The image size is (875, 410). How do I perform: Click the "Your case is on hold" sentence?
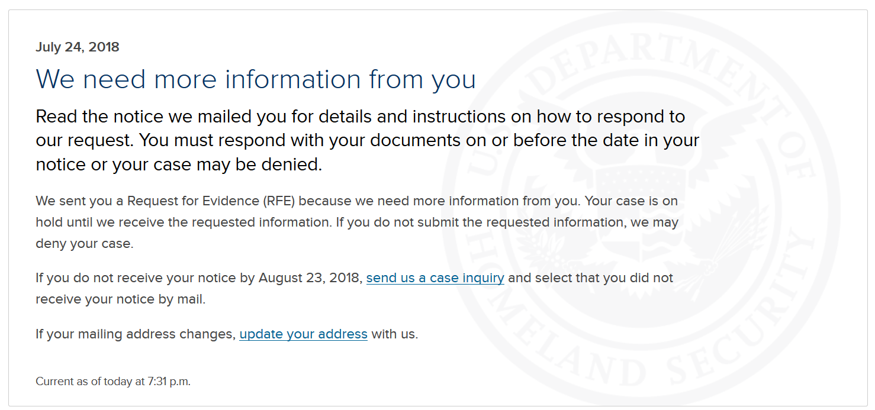click(x=357, y=211)
